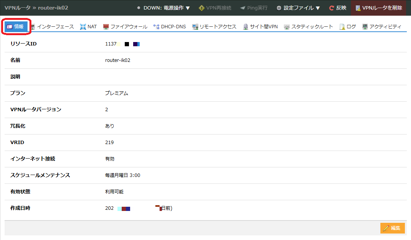Open the ログ tab
This screenshot has width=411, height=240.
point(347,26)
